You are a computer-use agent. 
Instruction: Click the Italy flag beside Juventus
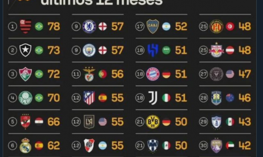click(166, 98)
